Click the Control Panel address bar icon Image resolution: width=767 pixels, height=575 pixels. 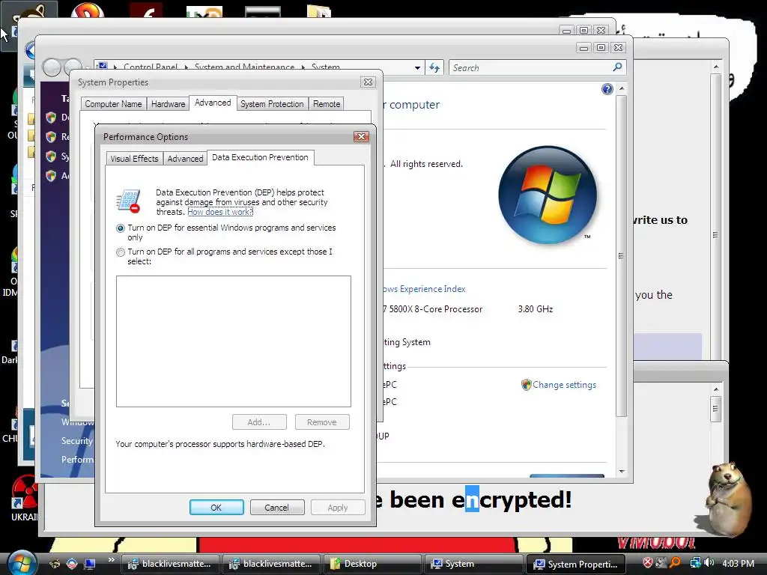[102, 66]
